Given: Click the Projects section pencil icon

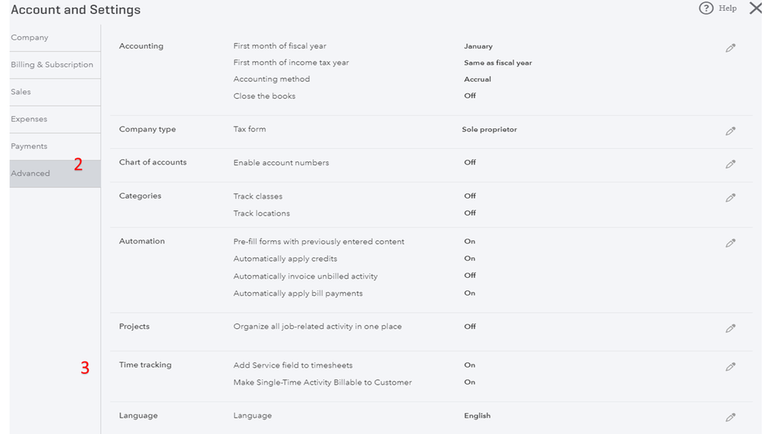Looking at the screenshot, I should (730, 328).
